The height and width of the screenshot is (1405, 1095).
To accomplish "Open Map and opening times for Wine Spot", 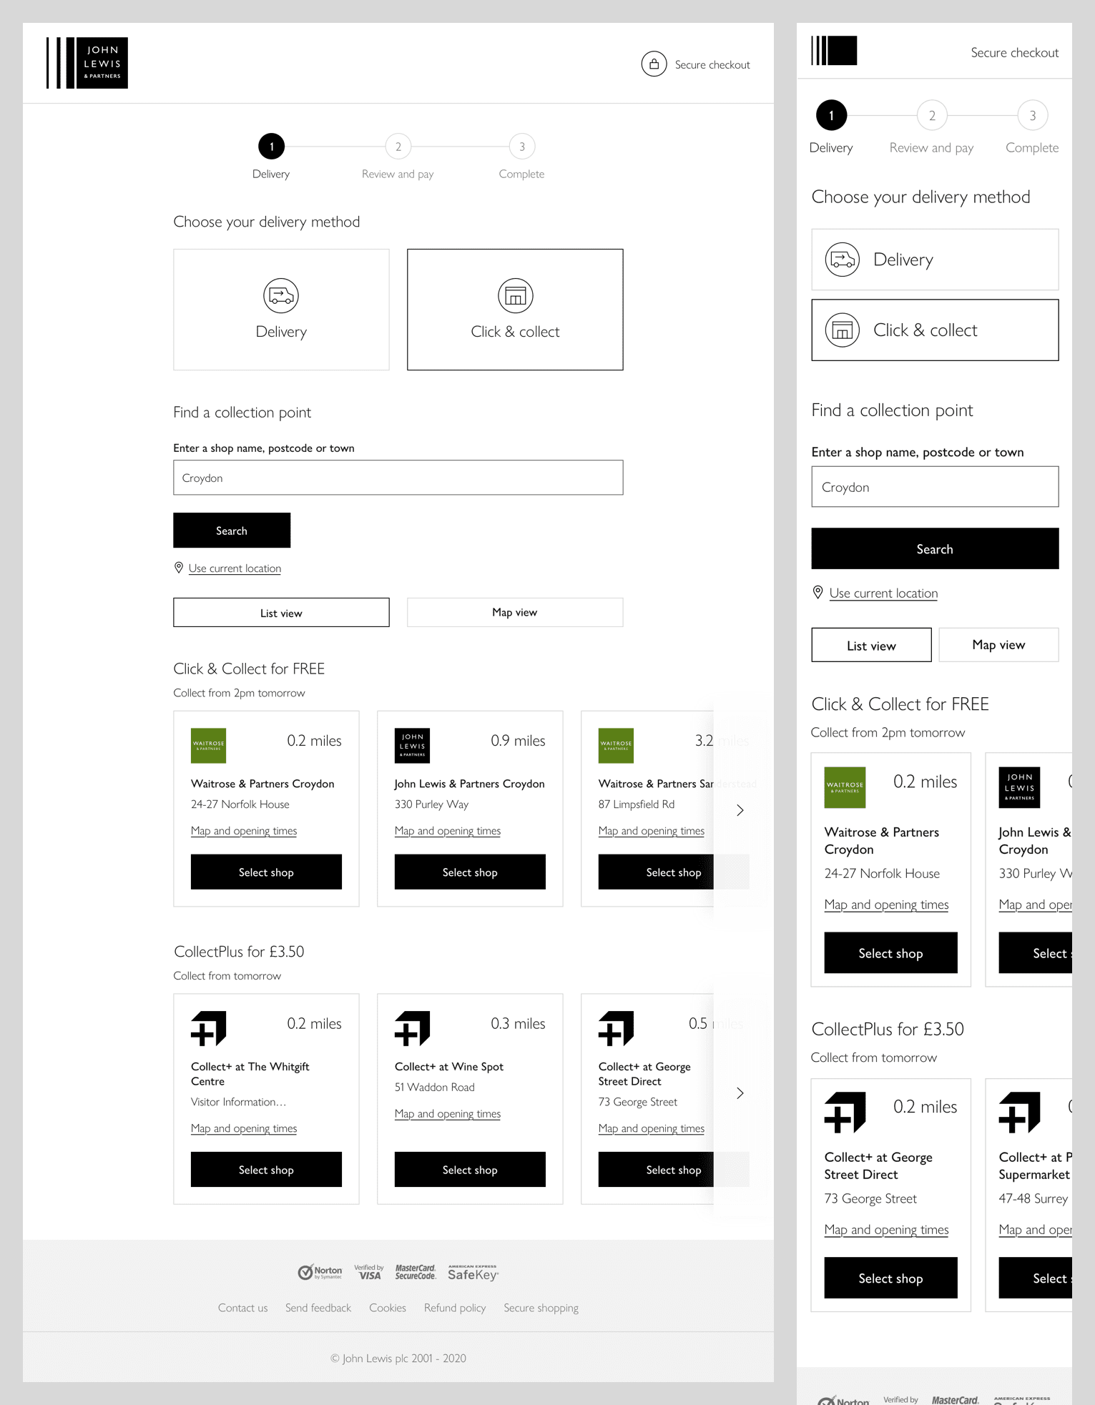I will [x=447, y=1113].
